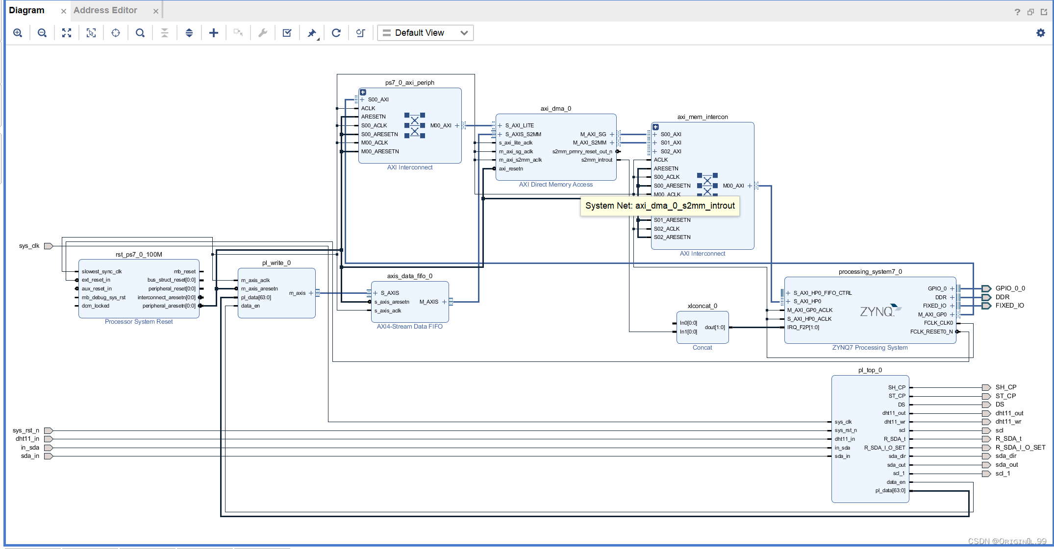
Task: Open the help question mark icon
Action: tap(1017, 12)
